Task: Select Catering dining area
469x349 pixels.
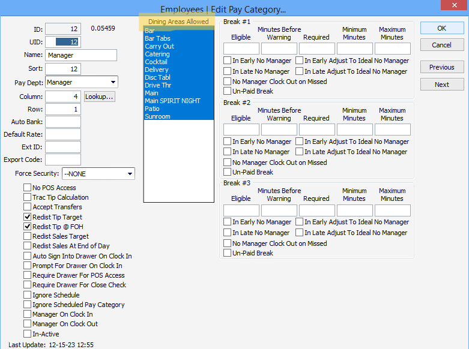Action: (179, 54)
